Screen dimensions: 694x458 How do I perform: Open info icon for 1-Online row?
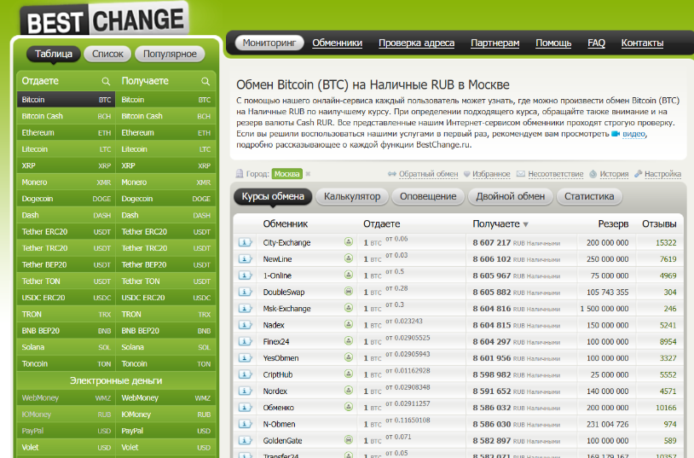246,275
